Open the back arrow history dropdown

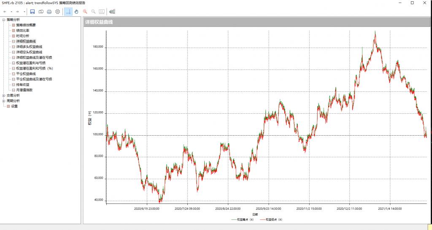11,11
